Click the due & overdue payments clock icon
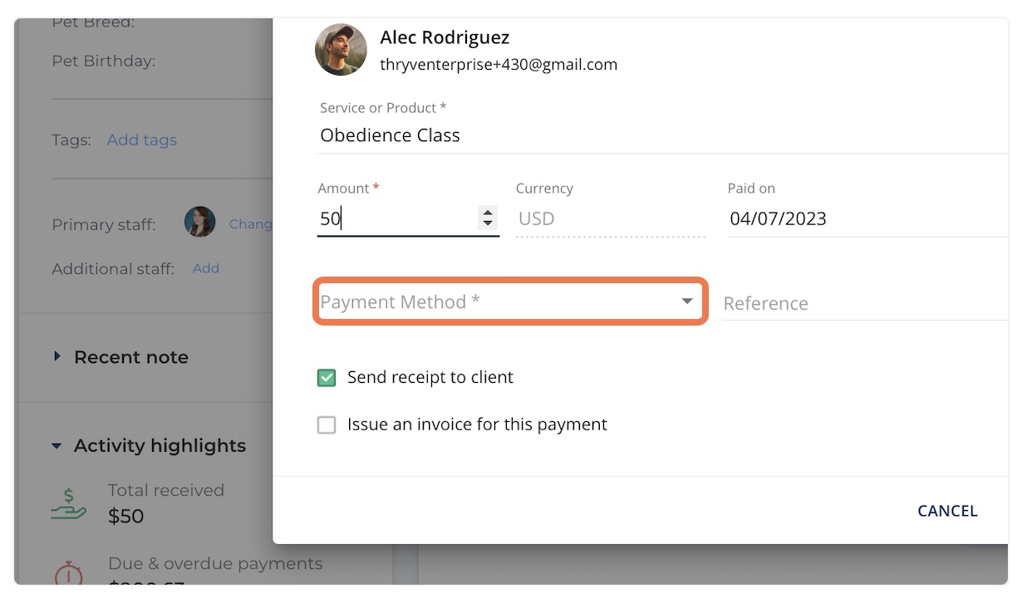 pos(68,573)
